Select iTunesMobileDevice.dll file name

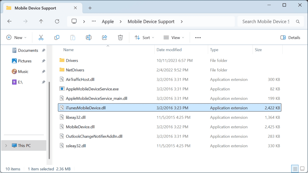pyautogui.click(x=86, y=108)
